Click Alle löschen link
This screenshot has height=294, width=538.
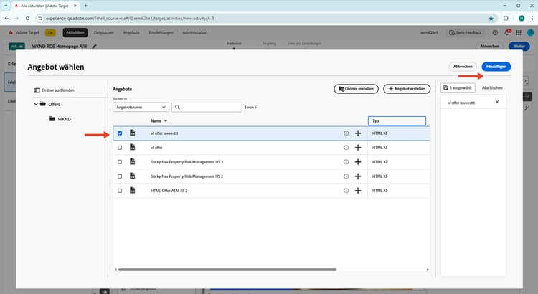click(492, 87)
